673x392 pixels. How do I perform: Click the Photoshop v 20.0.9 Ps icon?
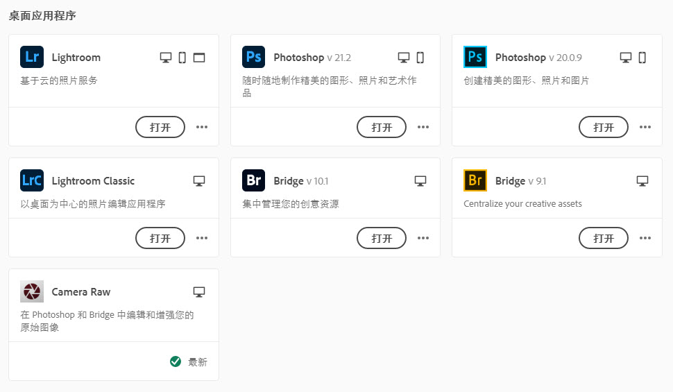pyautogui.click(x=475, y=57)
